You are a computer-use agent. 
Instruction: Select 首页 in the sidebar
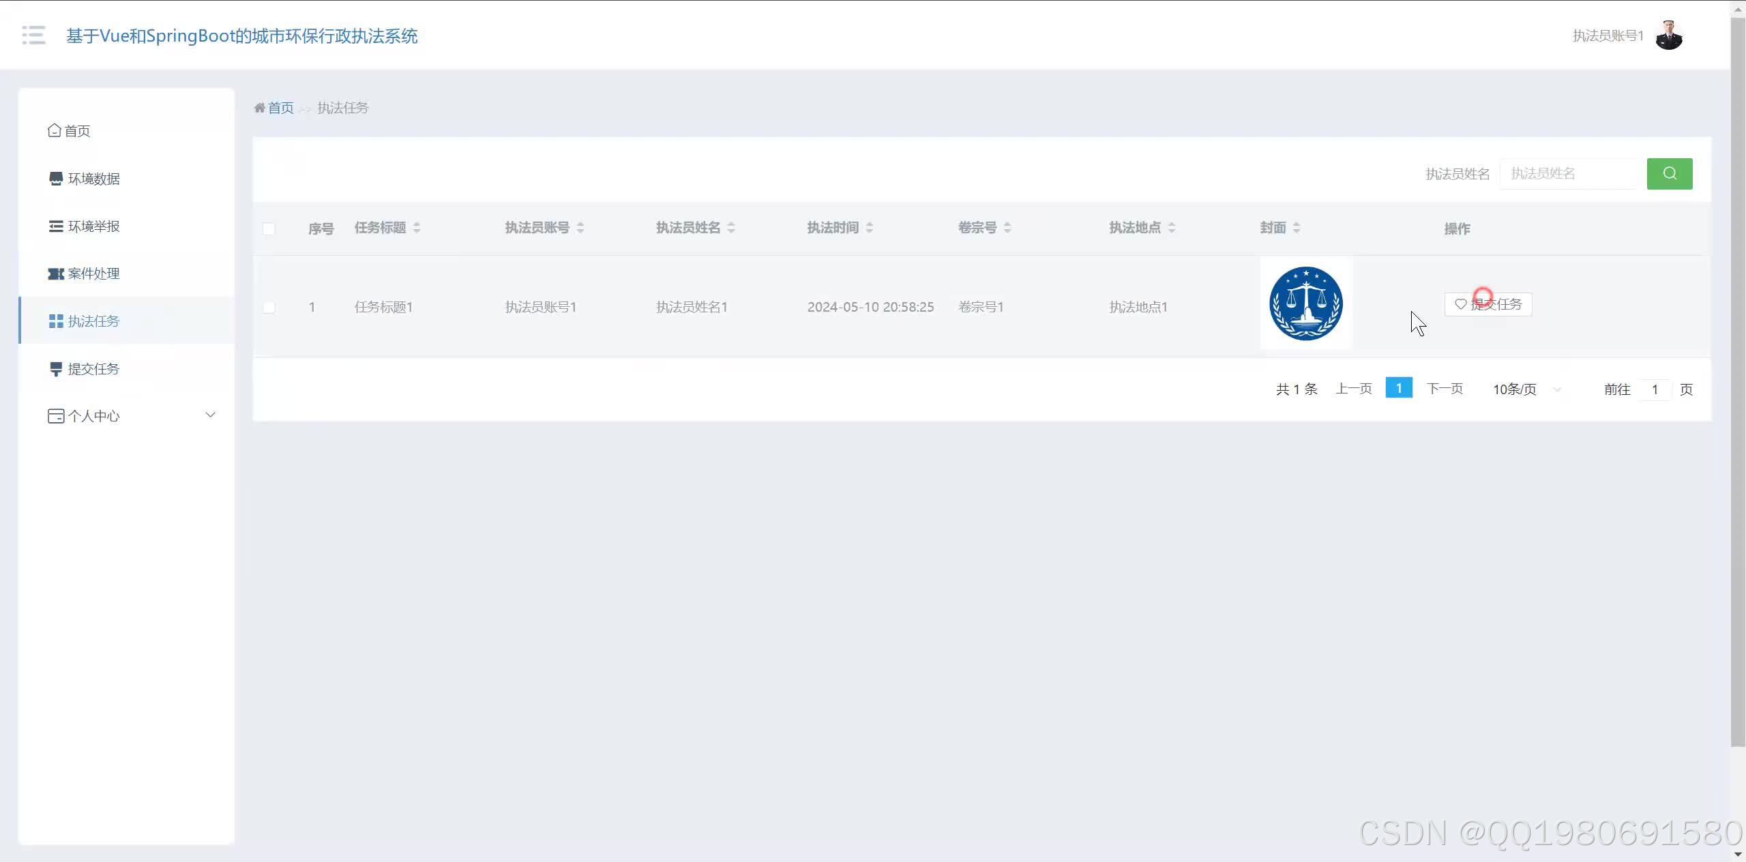76,131
